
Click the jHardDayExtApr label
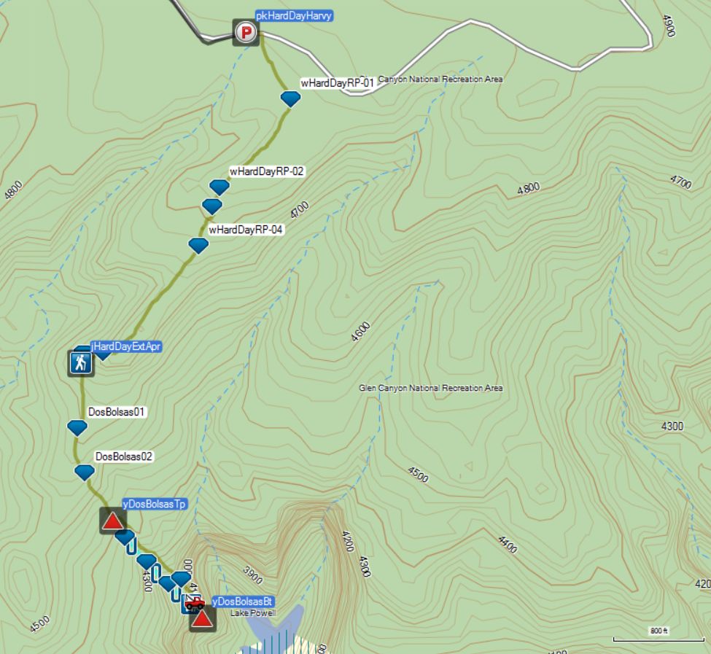point(125,347)
